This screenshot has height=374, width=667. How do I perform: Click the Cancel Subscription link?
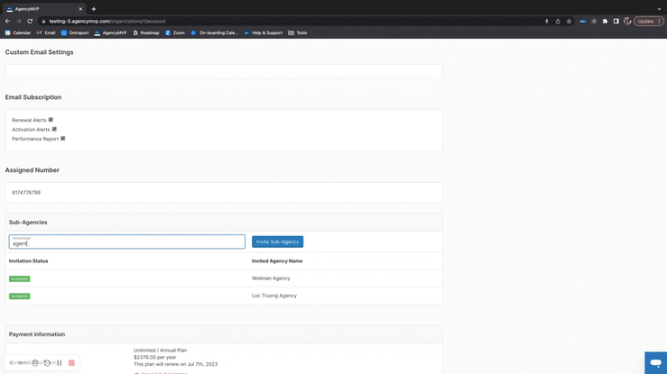coord(163,373)
